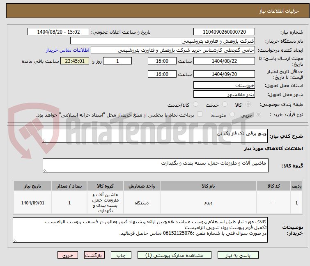This screenshot has width=310, height=266.
Task: Click the remaining time field 23:45:01
Action: click(75, 61)
